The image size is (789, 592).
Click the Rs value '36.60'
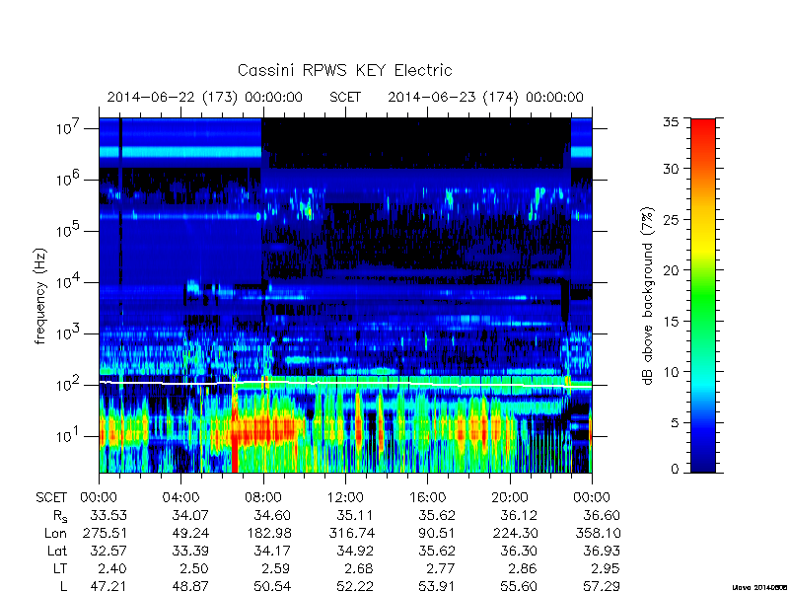(602, 515)
